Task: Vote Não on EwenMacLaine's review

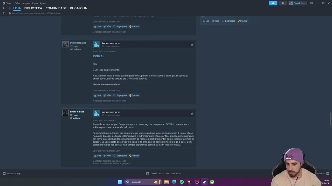Action: (x=107, y=95)
